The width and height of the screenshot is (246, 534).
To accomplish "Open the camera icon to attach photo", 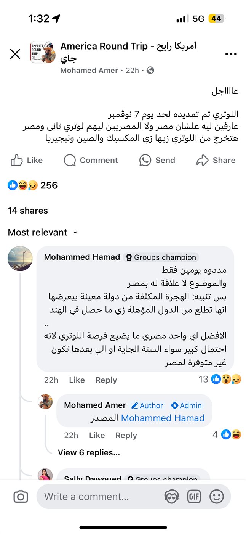I will (21, 496).
